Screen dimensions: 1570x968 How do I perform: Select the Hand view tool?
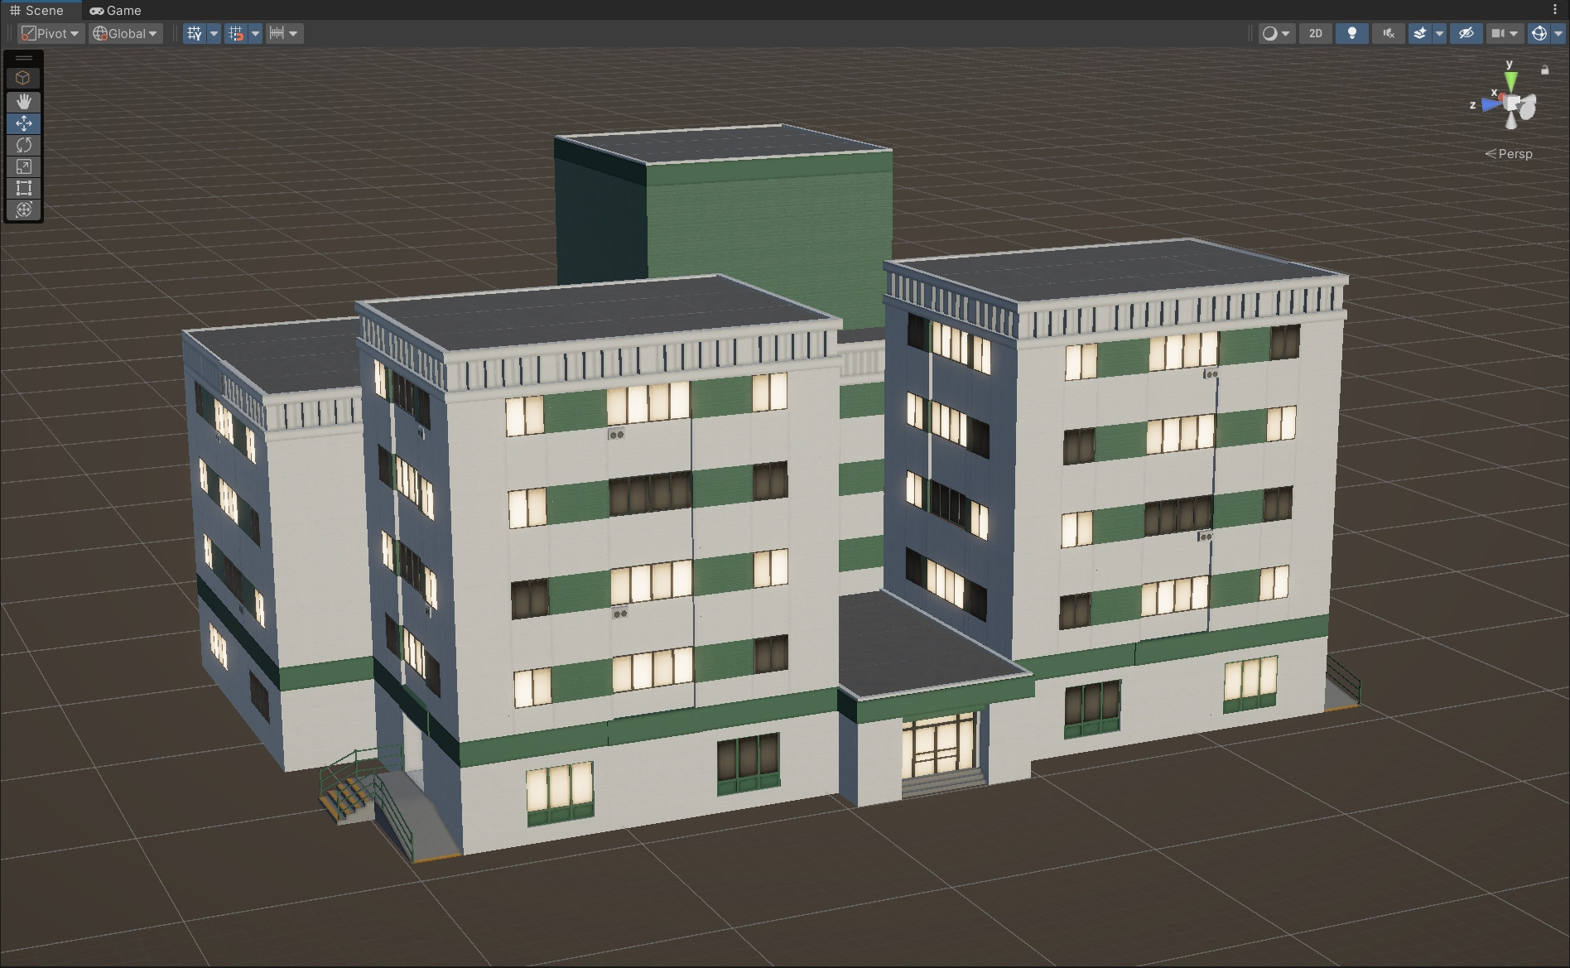click(x=23, y=101)
